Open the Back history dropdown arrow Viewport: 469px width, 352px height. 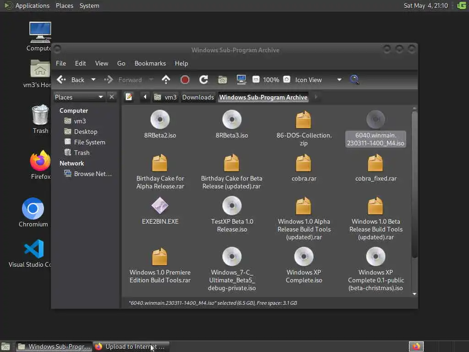[93, 80]
